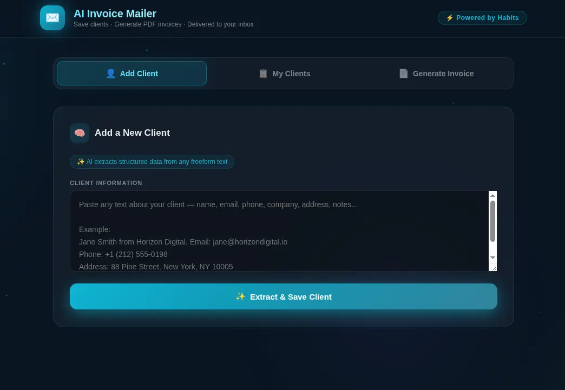Click the sparkles icon in AI extracts badge
565x390 pixels.
tap(81, 162)
